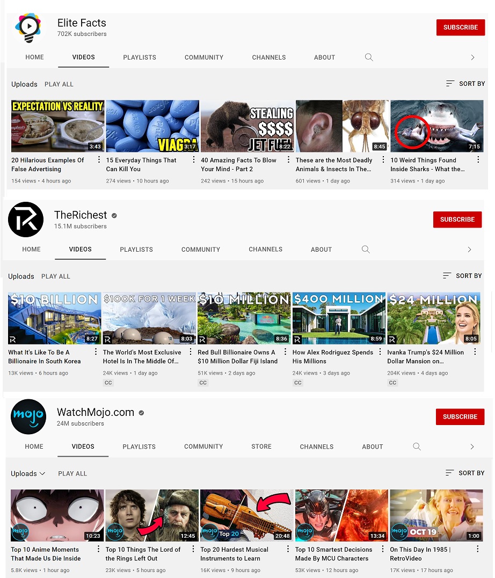Show more tabs arrow on TheRichest
Viewport: 495px width, 578px height.
469,250
